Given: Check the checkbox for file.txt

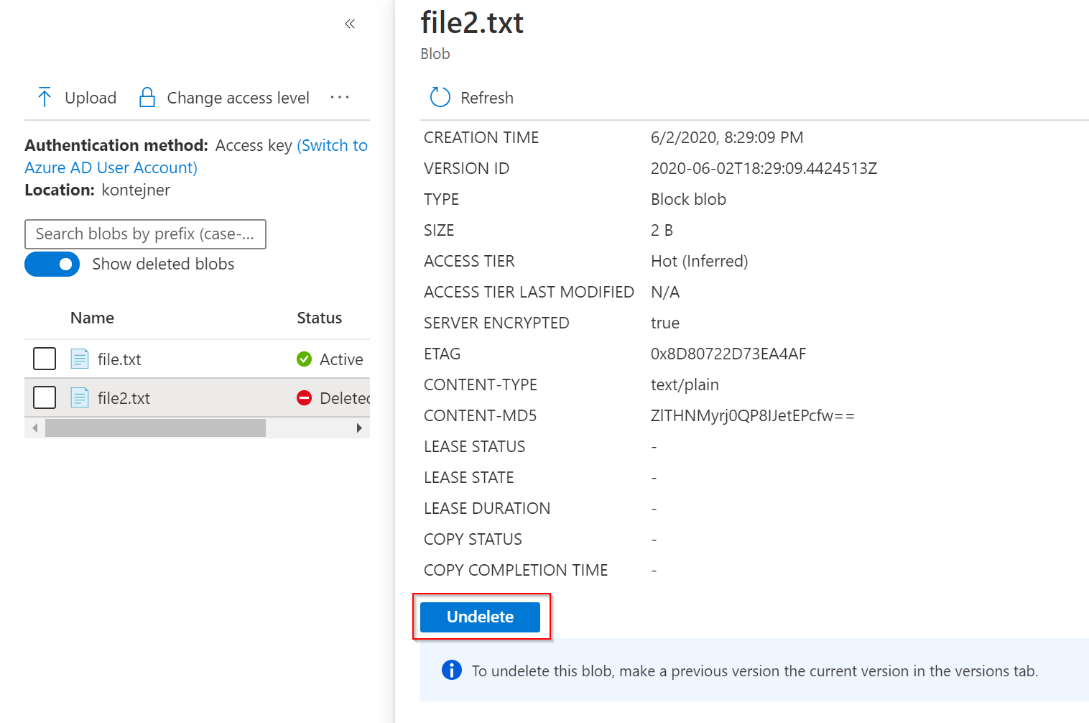Looking at the screenshot, I should point(45,359).
